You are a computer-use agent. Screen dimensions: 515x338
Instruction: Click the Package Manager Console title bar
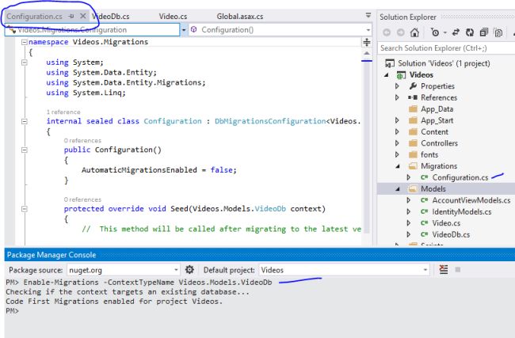[259, 255]
